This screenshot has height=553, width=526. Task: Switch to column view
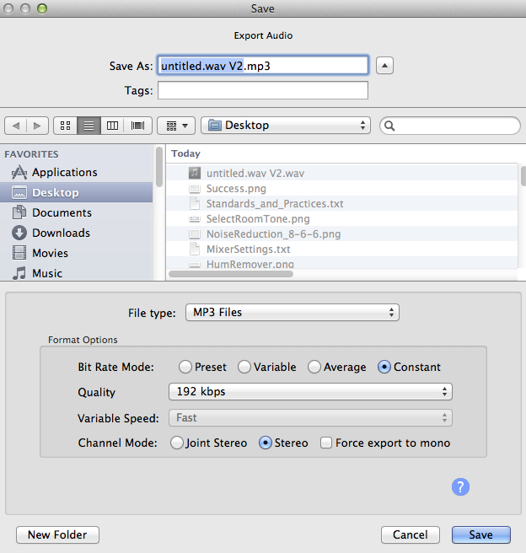[112, 126]
